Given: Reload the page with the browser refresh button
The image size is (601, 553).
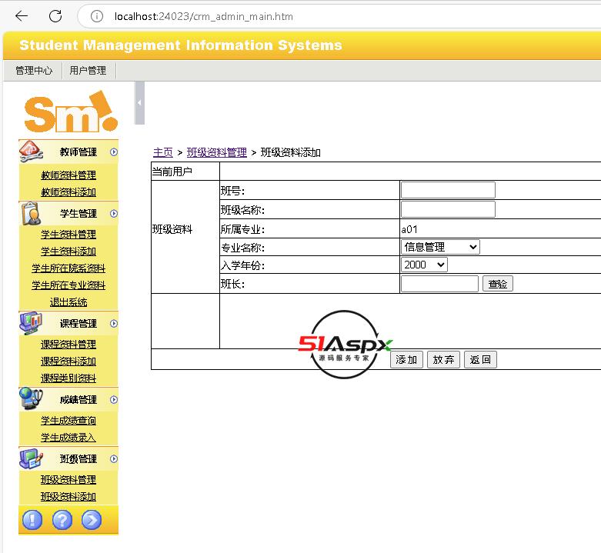Looking at the screenshot, I should click(55, 16).
